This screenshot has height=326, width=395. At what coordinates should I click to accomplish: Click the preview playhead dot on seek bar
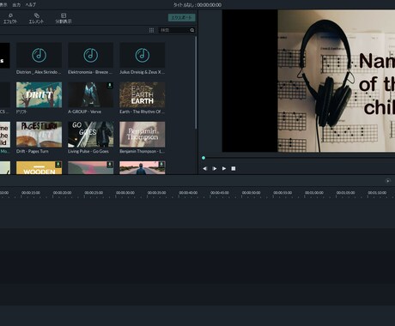(204, 158)
